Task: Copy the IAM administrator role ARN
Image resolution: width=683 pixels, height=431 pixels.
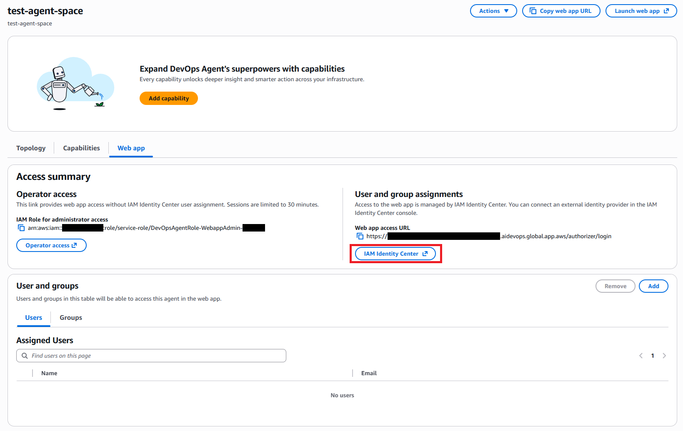Action: click(21, 228)
